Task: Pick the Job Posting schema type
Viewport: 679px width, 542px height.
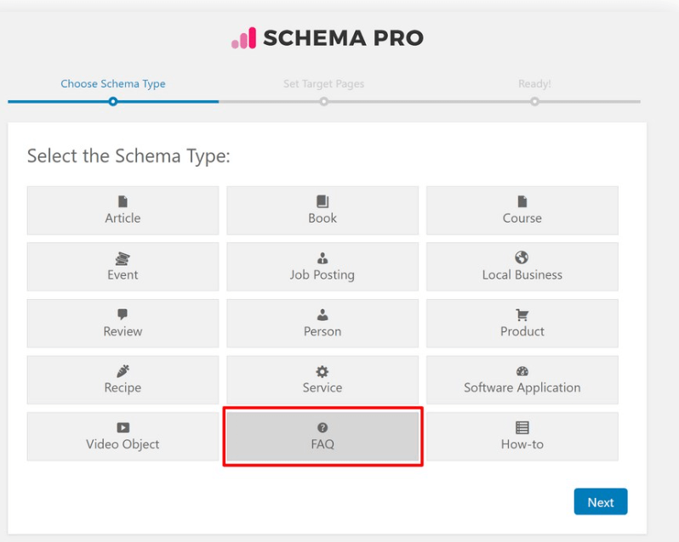Action: coord(322,267)
